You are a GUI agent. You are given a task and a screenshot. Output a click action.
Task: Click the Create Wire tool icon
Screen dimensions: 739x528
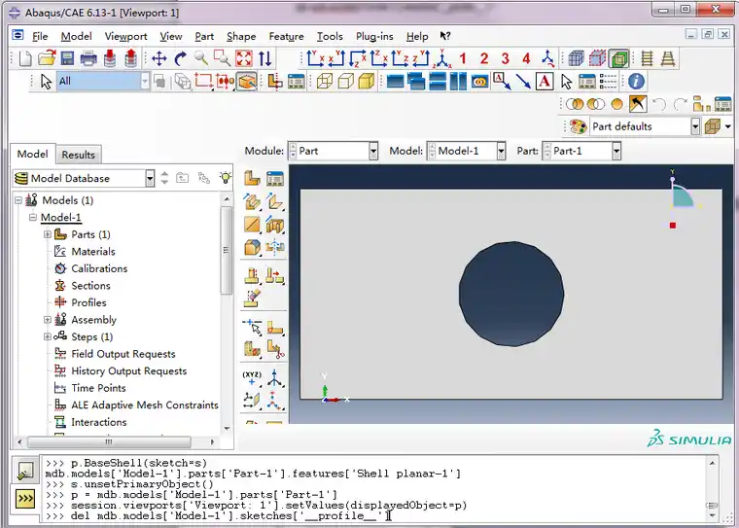click(252, 225)
